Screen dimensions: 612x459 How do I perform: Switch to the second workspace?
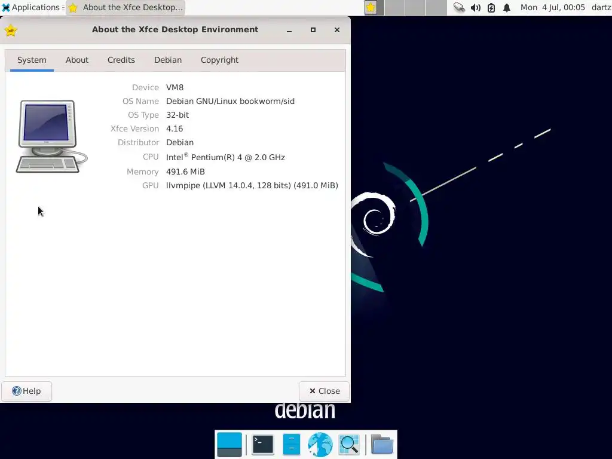(394, 7)
